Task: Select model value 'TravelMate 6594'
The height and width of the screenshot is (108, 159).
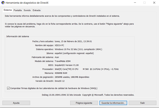Action: pos(63,61)
